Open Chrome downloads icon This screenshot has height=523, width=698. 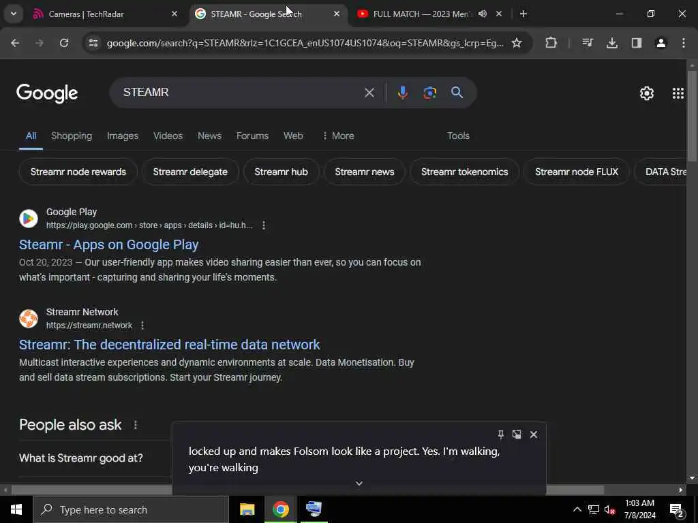[612, 43]
